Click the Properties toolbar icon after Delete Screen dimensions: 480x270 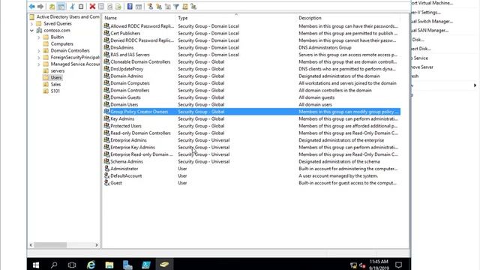101,7
